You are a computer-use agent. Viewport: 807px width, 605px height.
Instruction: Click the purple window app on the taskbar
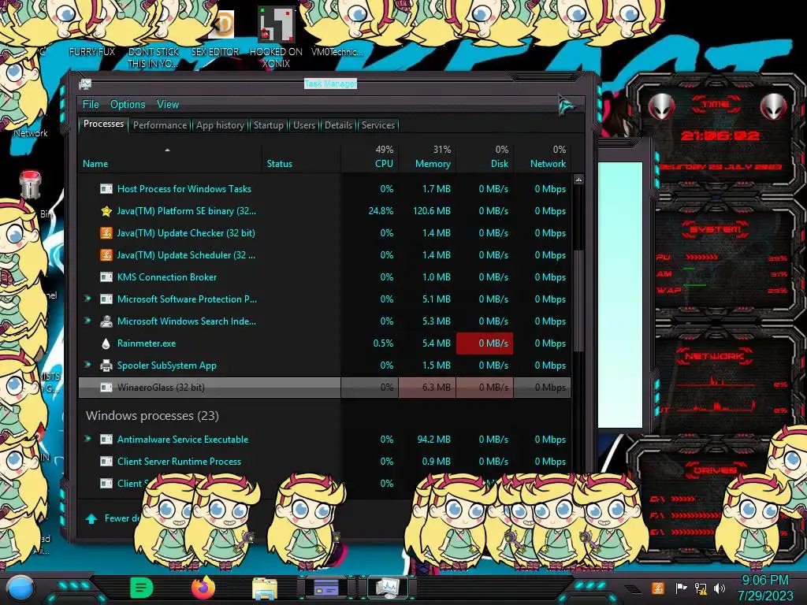click(x=325, y=588)
